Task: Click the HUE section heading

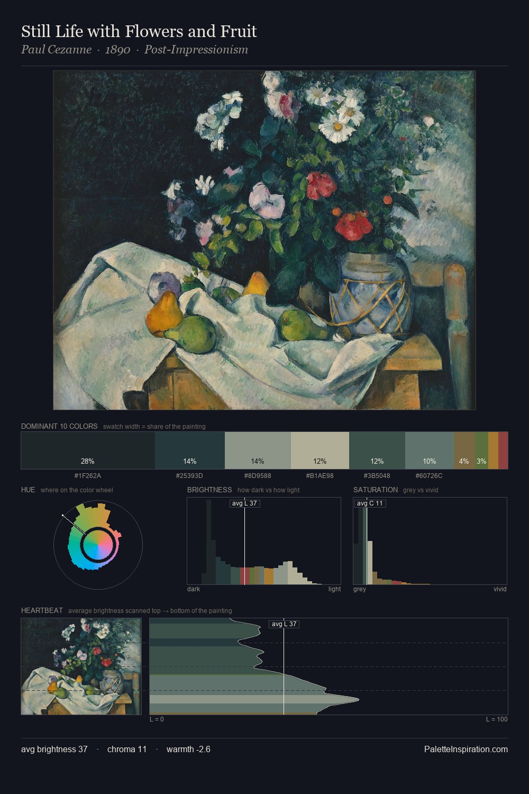Action: pyautogui.click(x=28, y=490)
